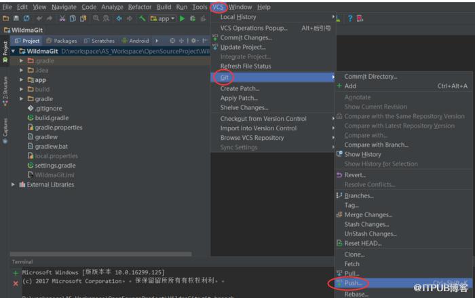Click the Redo arrow icon
475x298 pixels.
coord(49,18)
